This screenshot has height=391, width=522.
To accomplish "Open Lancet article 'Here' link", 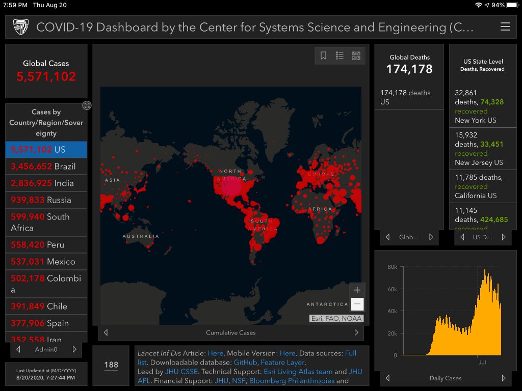I will (x=216, y=353).
